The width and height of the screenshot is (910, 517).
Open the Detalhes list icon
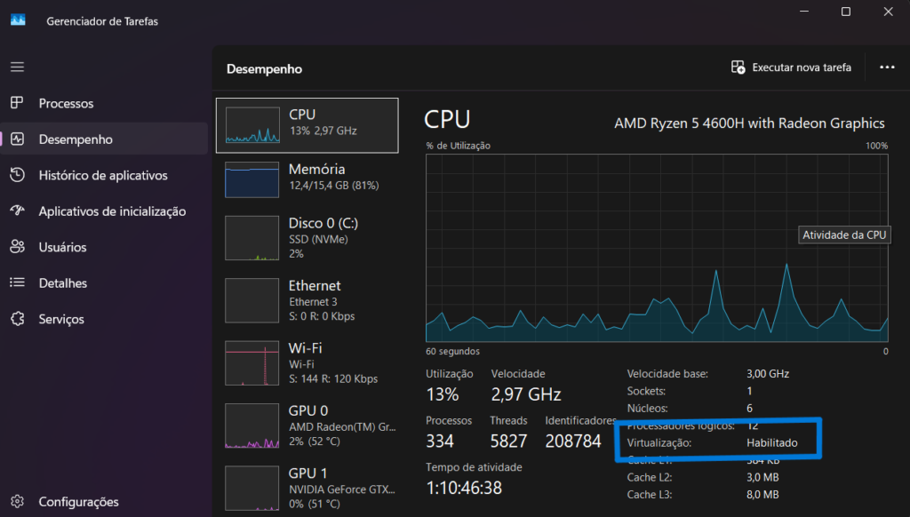[17, 283]
